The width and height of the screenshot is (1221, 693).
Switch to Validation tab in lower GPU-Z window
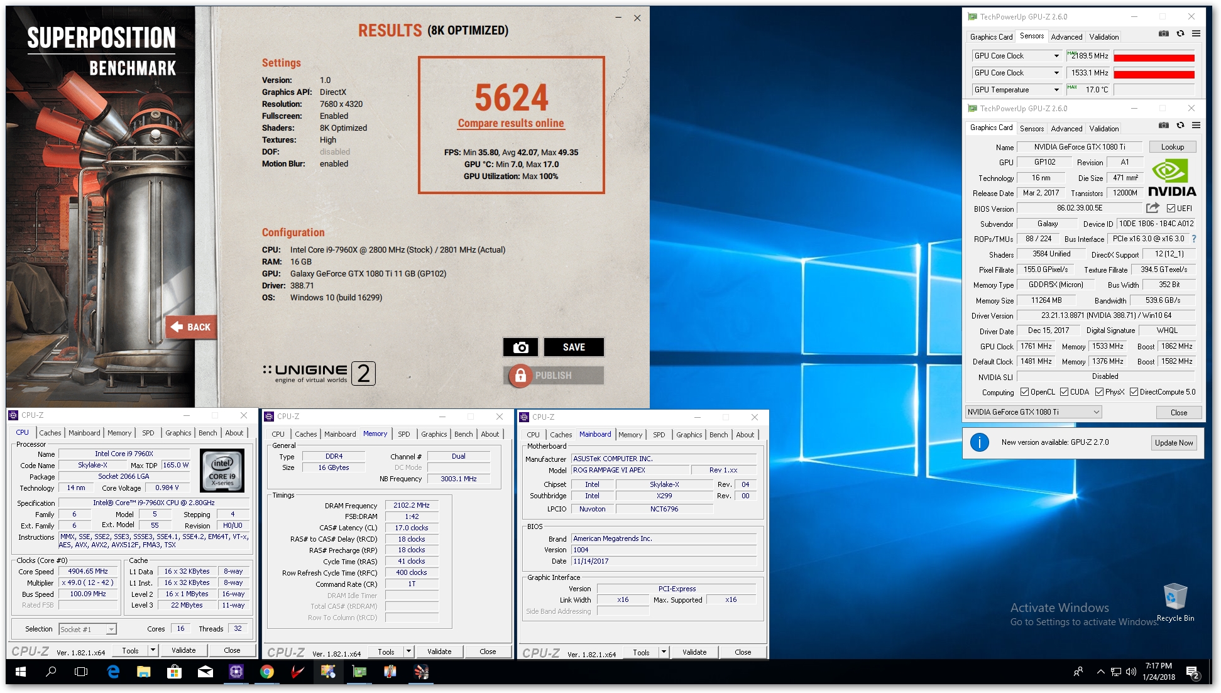1104,129
